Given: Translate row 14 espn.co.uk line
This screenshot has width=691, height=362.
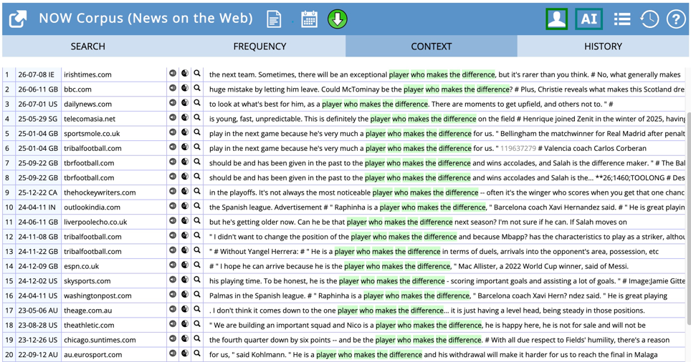Looking at the screenshot, I should (x=185, y=265).
